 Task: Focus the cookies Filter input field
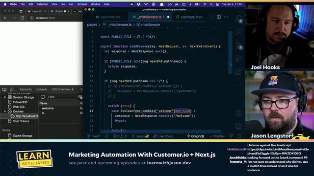tap(61, 97)
